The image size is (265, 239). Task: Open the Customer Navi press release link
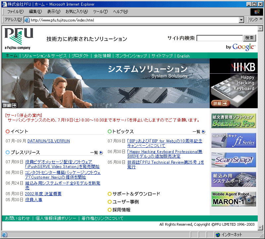pyautogui.click(x=63, y=175)
